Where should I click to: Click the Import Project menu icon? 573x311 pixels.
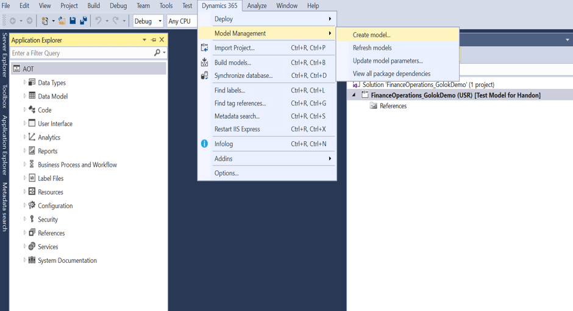click(x=205, y=47)
